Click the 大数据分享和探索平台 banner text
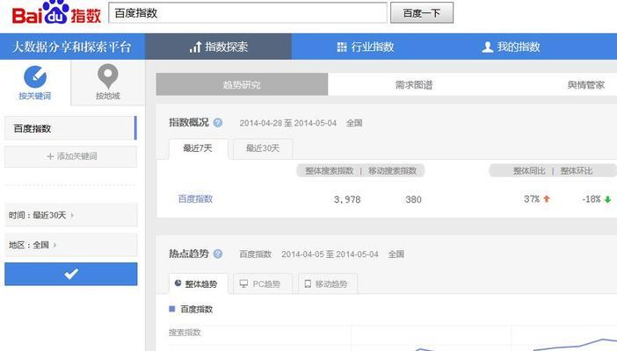The width and height of the screenshot is (617, 351). coord(71,47)
